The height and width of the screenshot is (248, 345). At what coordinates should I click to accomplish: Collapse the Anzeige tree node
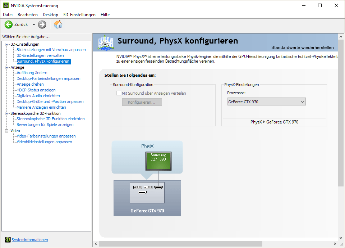6,67
